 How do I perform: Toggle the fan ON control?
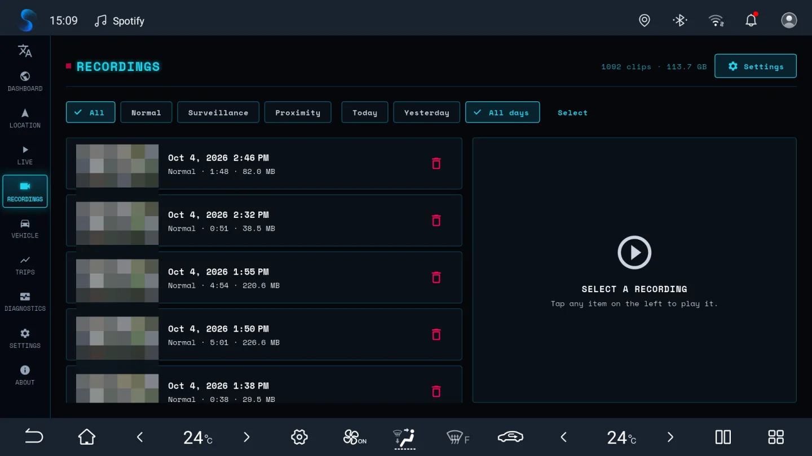[355, 437]
